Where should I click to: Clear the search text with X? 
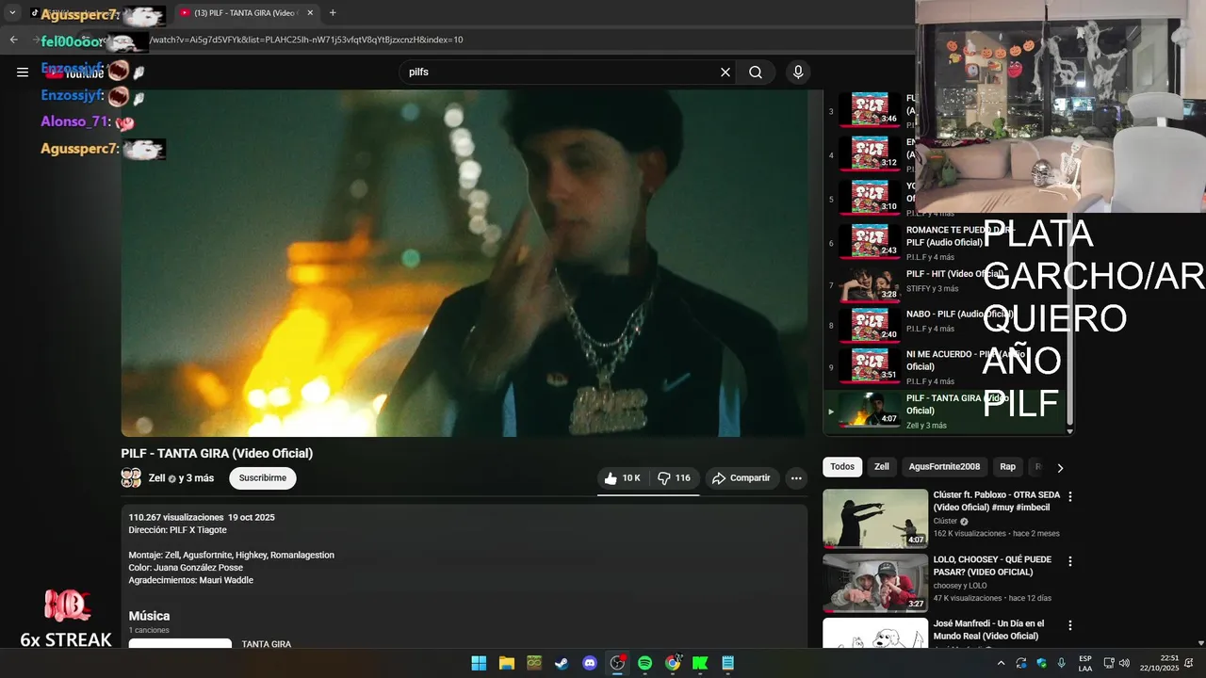725,73
